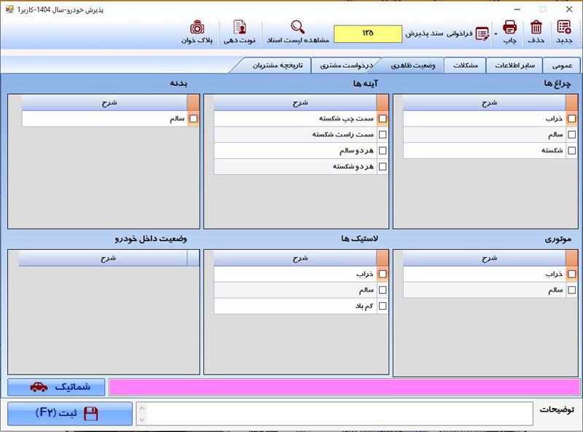Click the yellow document number field ۱۳۵

point(368,34)
